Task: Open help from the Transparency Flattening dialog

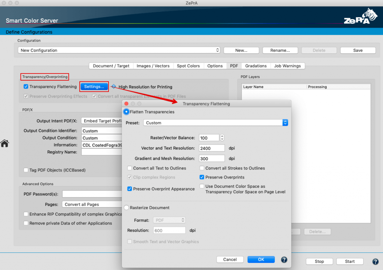Action: click(284, 260)
